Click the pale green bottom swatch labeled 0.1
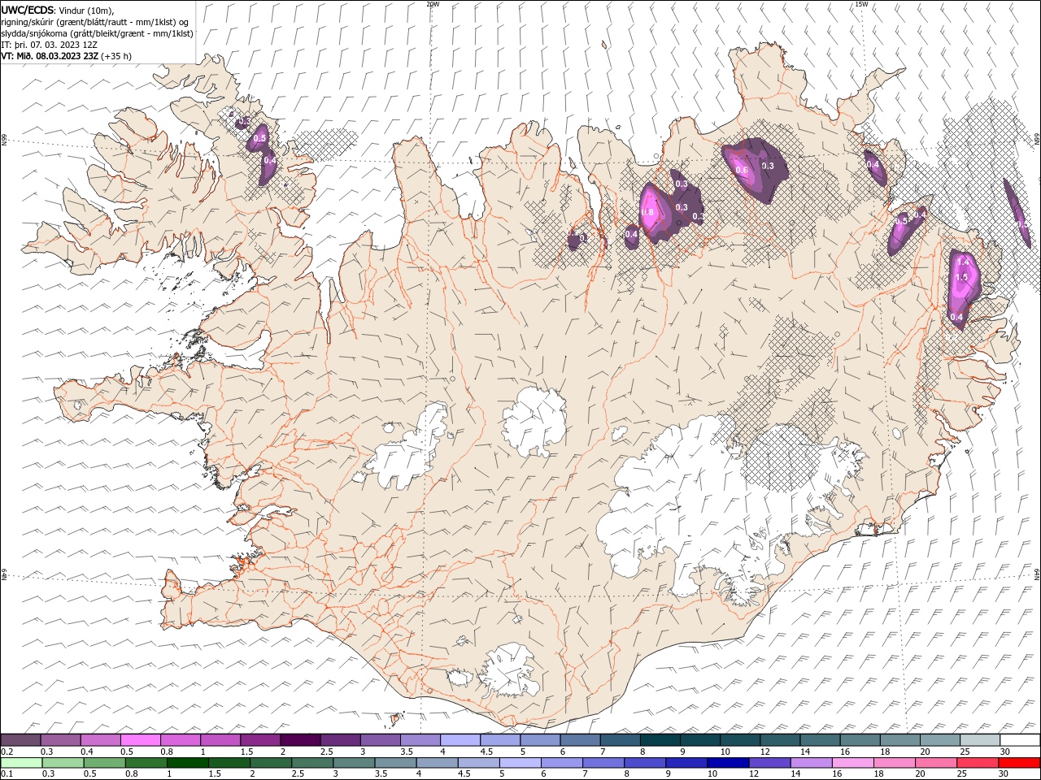Viewport: 1041px width, 780px height. [21, 763]
